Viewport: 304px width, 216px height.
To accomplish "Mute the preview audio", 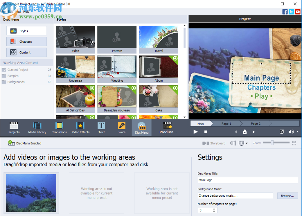I will [x=291, y=131].
